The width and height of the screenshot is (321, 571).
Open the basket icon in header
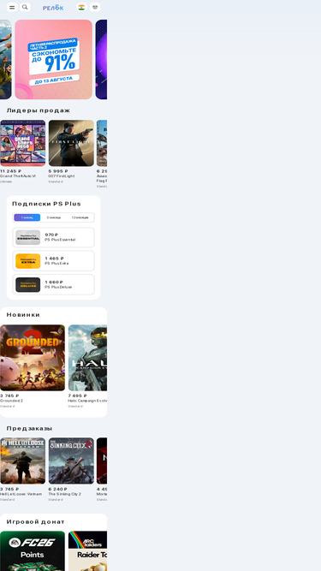[95, 8]
